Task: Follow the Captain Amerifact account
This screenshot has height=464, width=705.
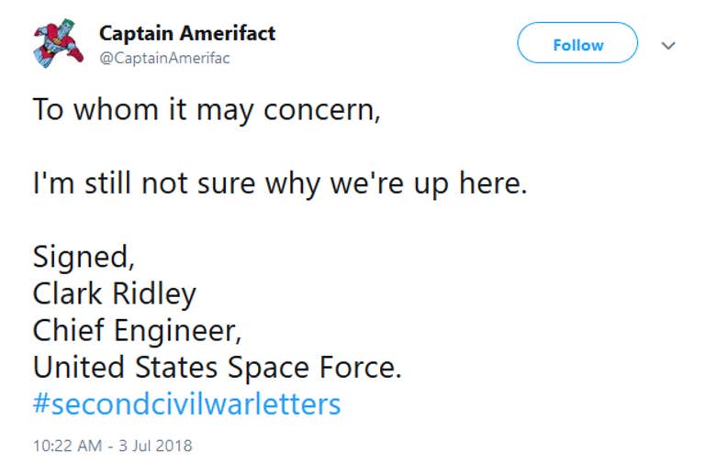Action: point(577,43)
